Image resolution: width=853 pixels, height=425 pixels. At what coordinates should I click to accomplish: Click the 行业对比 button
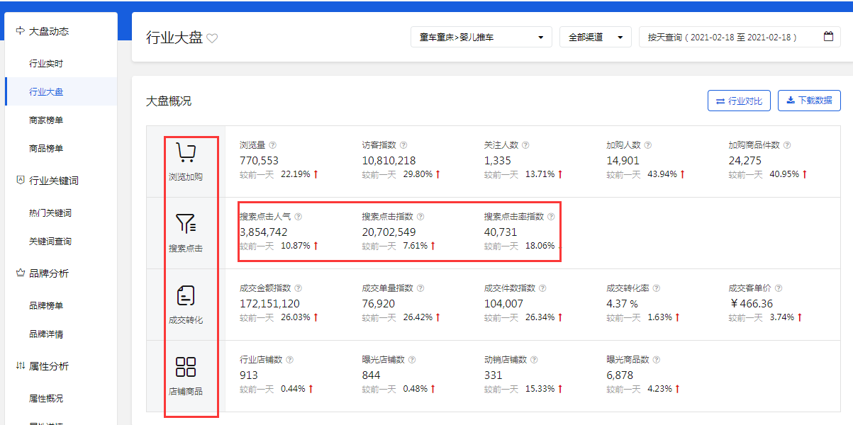pyautogui.click(x=739, y=101)
